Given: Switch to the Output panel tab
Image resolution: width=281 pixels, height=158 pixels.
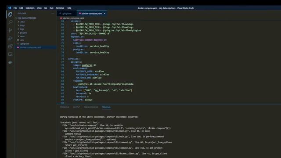Looking at the screenshot, I should click(76, 107).
